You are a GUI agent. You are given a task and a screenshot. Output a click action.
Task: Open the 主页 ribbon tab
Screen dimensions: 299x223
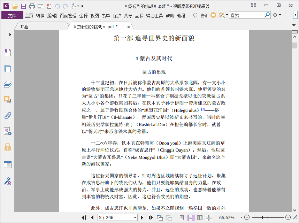(29, 16)
